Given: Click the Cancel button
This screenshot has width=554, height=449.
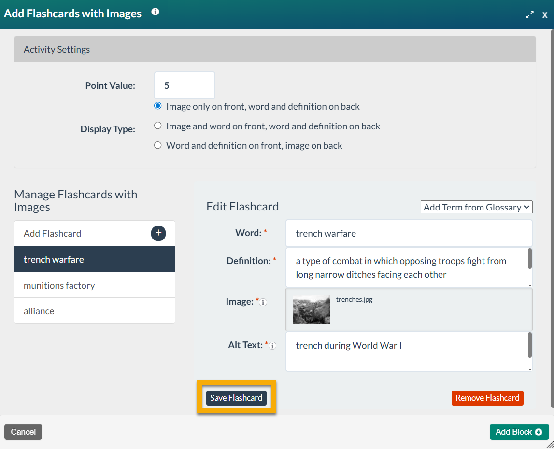Looking at the screenshot, I should (x=23, y=432).
